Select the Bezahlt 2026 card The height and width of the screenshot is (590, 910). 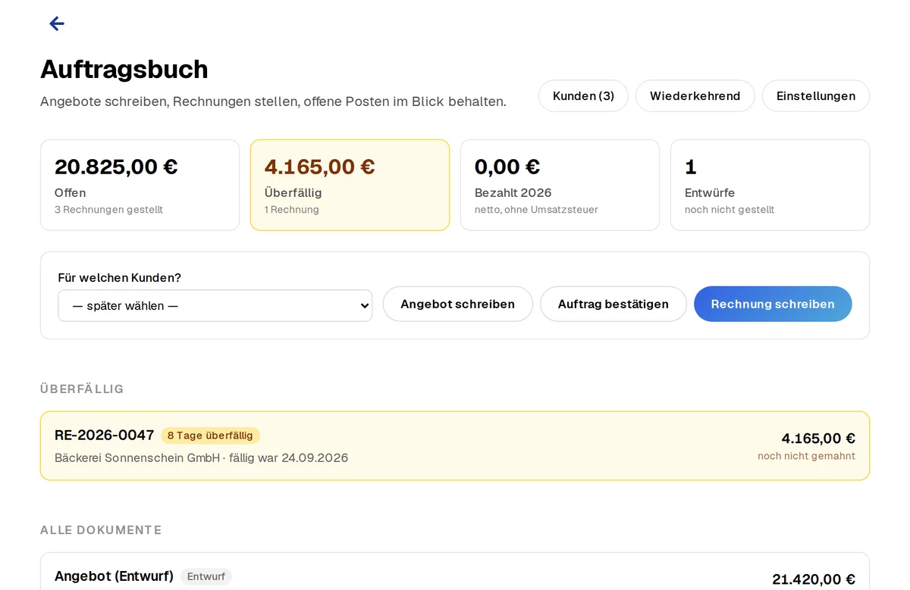(x=560, y=185)
